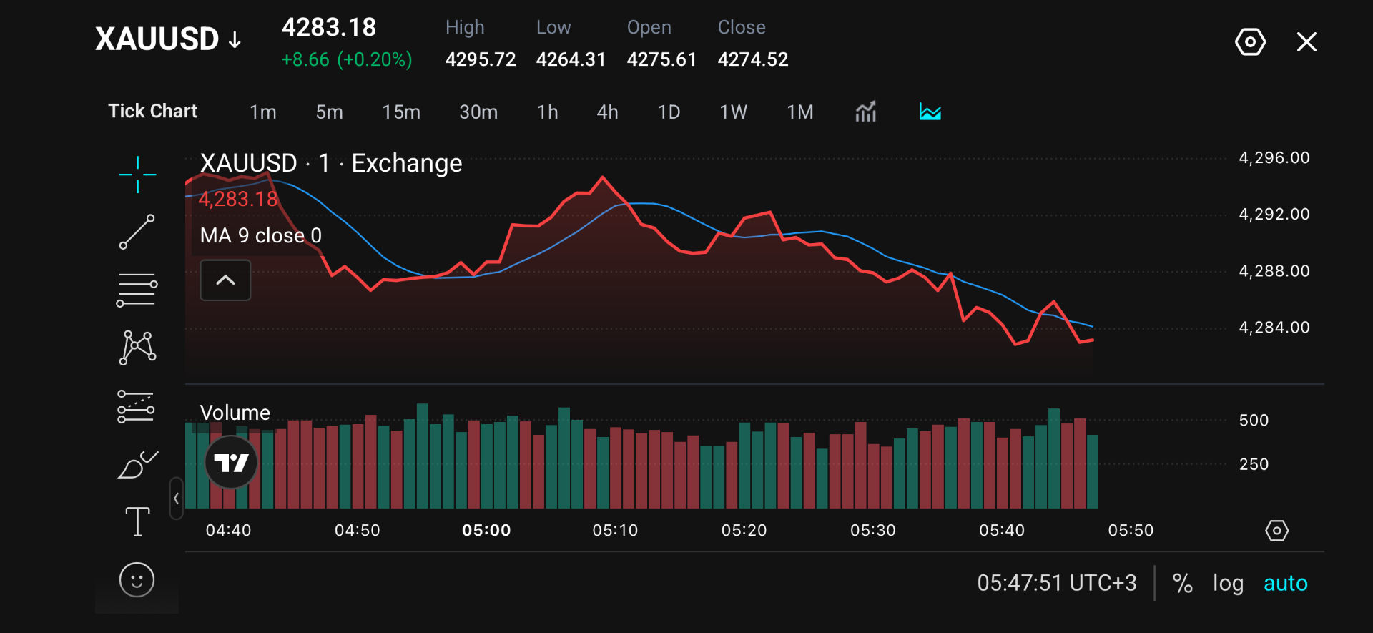Collapse the indicator legend with chevron
The image size is (1373, 633).
click(225, 280)
